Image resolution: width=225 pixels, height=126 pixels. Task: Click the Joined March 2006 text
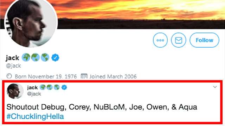(113, 76)
